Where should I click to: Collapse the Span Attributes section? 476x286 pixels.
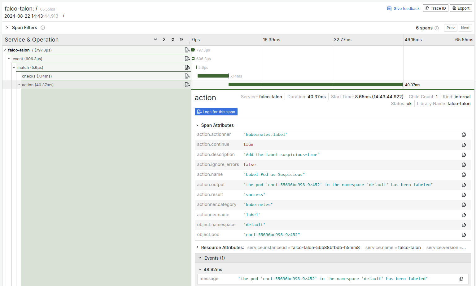click(198, 125)
